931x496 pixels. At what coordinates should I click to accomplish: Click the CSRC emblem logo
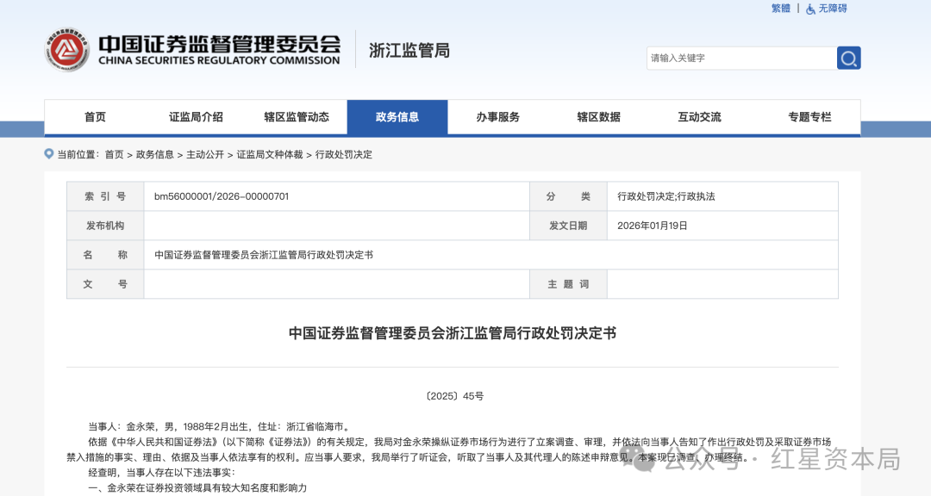pyautogui.click(x=66, y=48)
